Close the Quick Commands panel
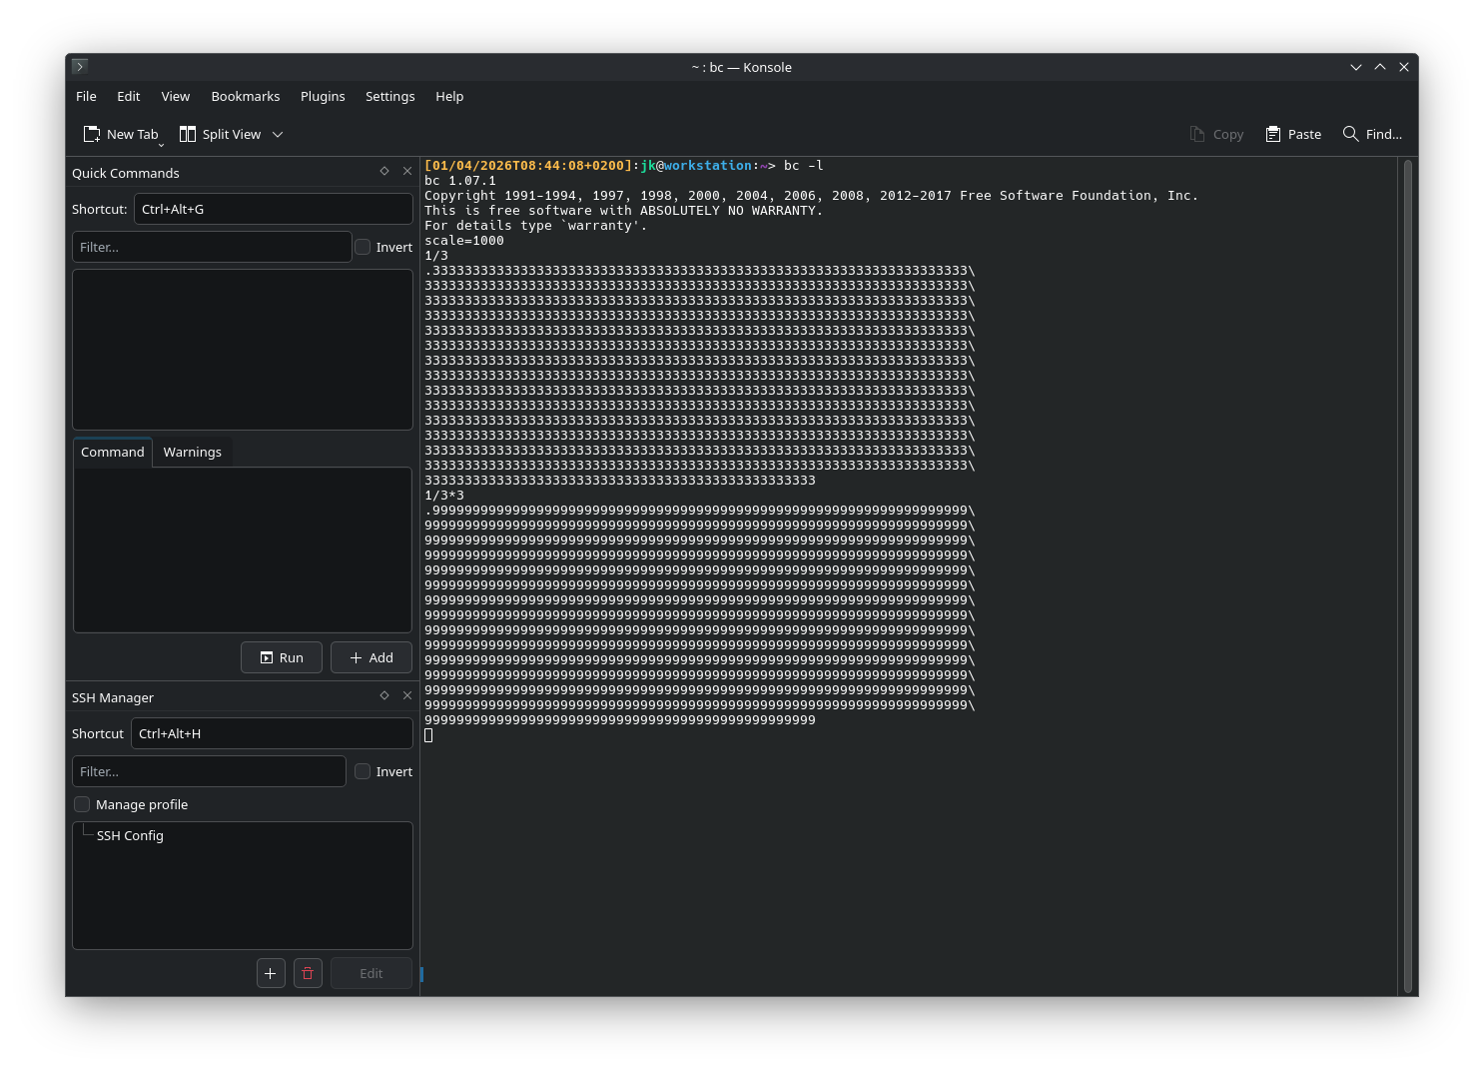This screenshot has height=1074, width=1484. coord(407,172)
